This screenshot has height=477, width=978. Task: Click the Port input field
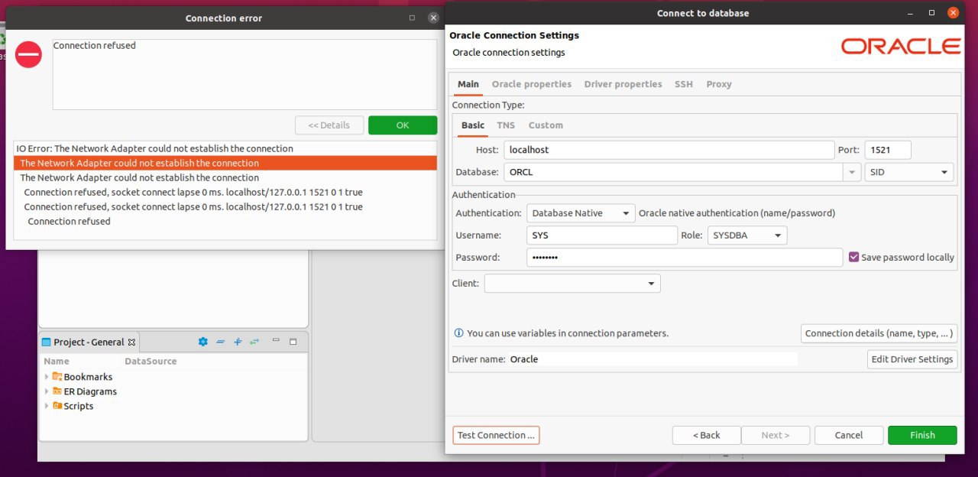(888, 150)
